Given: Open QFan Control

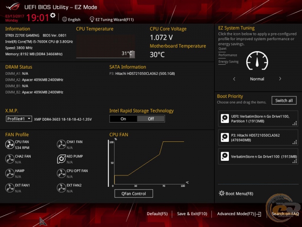Looking at the screenshot, I should tap(134, 193).
